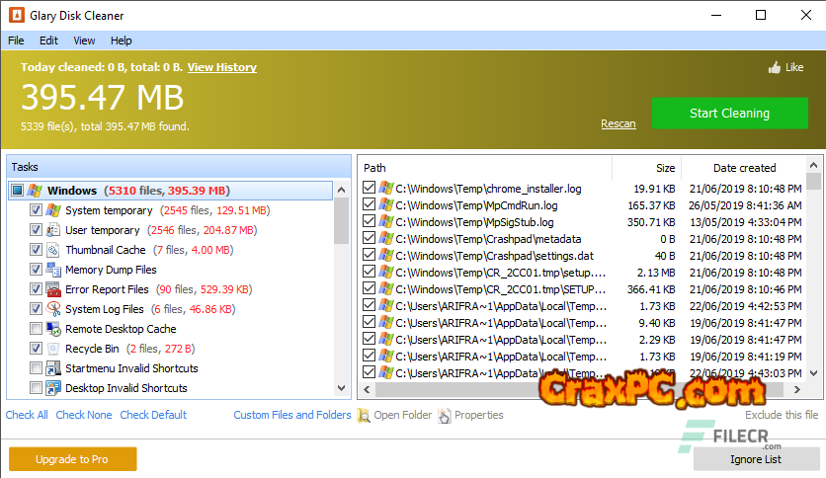Screen dimensions: 826x478
Task: Click the Thumbnail Cache icon
Action: tap(53, 250)
